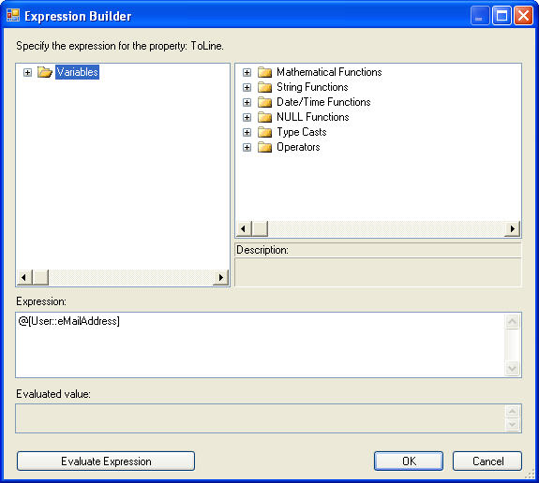The image size is (539, 483).
Task: Click the @[User::eMailAddress] expression text
Action: (68, 321)
